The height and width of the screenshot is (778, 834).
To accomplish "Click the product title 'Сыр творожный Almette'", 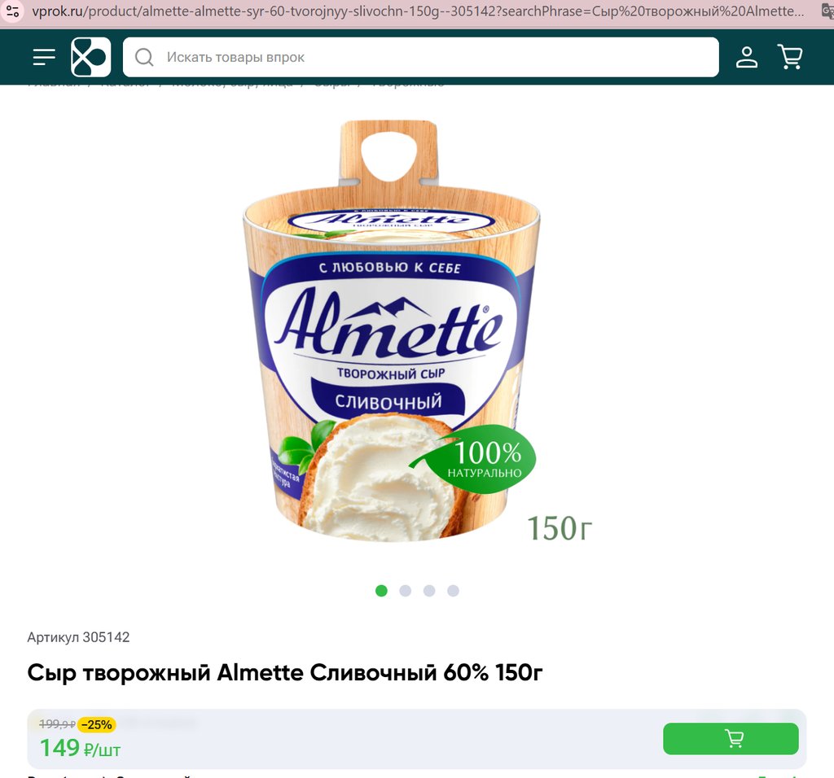I will (x=285, y=673).
